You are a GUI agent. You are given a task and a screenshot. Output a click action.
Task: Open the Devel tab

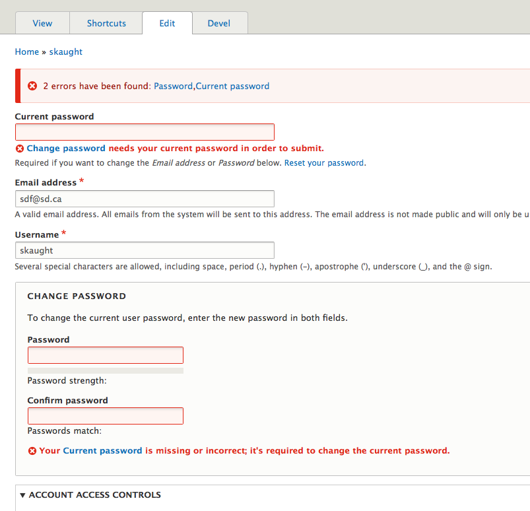point(219,23)
